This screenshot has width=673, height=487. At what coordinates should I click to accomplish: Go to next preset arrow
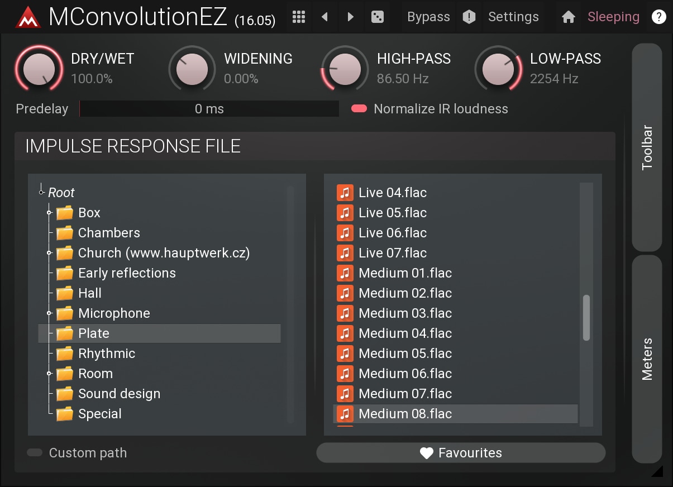(x=350, y=17)
